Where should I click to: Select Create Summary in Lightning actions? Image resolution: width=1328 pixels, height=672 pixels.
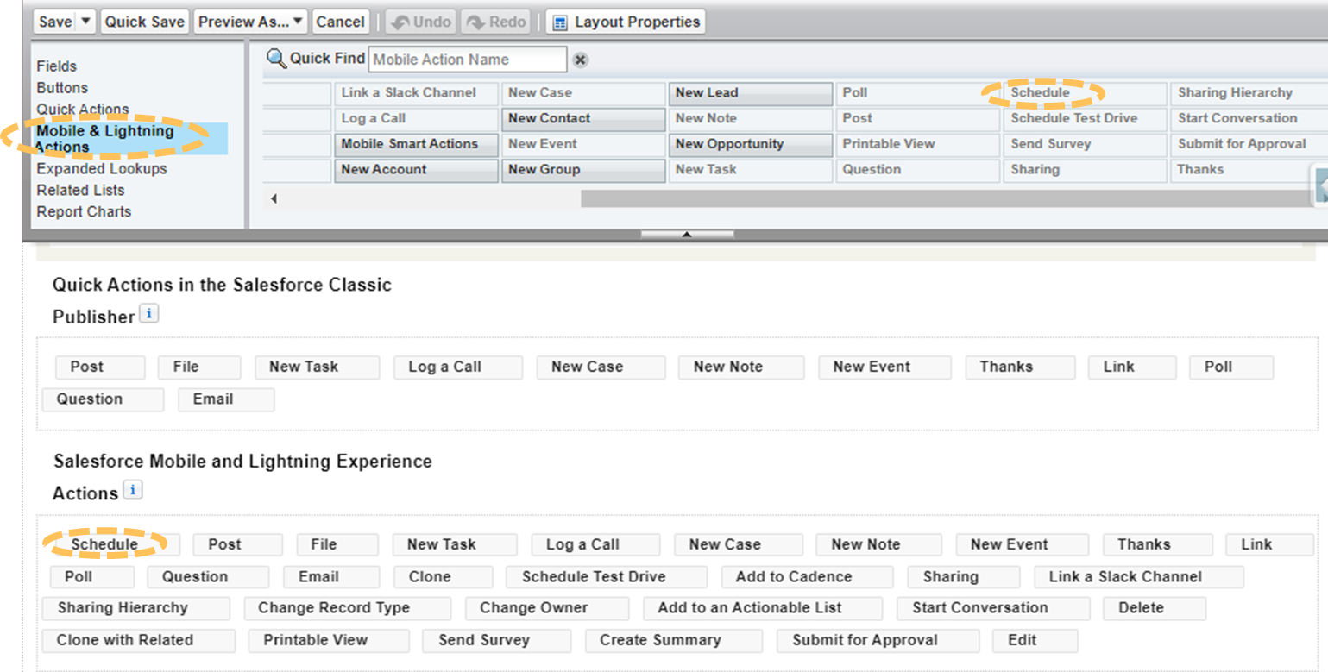[x=660, y=640]
